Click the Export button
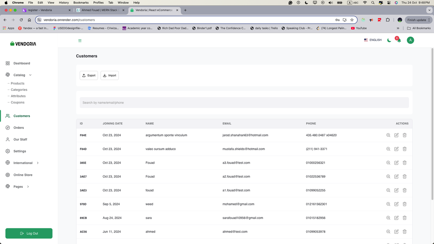Image resolution: width=434 pixels, height=244 pixels. (x=89, y=76)
